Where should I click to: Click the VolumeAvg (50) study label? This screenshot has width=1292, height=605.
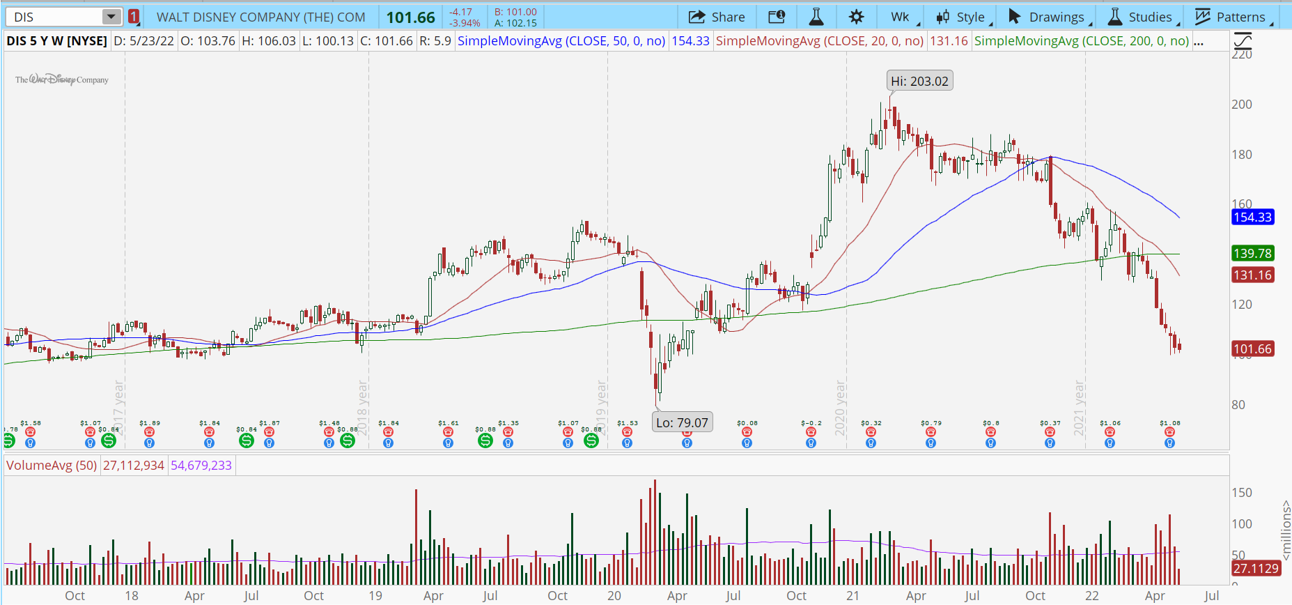tap(52, 465)
